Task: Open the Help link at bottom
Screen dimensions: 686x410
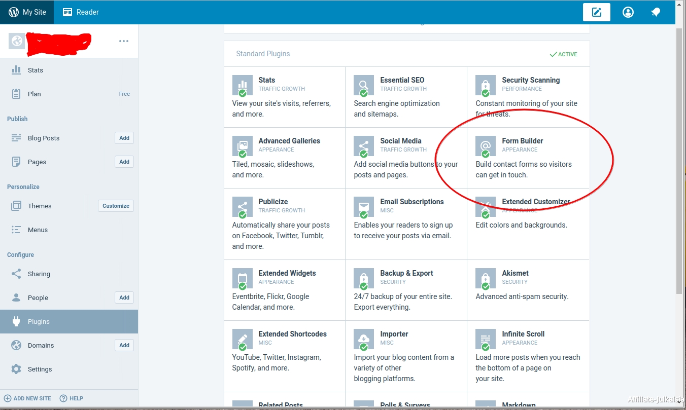Action: pos(72,398)
